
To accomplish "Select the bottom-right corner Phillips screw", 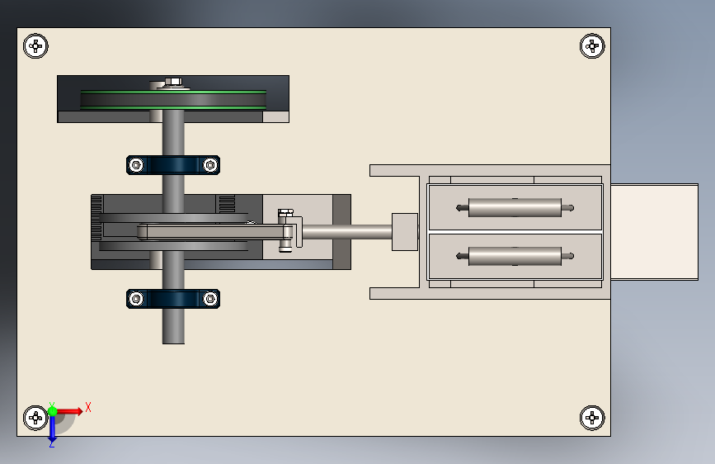I will (x=592, y=418).
